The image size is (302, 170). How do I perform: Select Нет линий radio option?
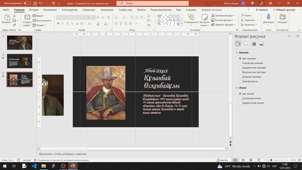[x=240, y=93]
